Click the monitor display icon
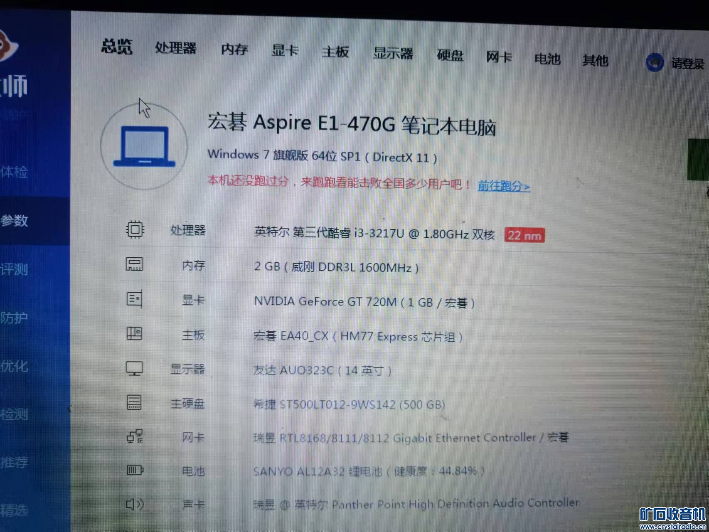709x532 pixels. point(134,368)
